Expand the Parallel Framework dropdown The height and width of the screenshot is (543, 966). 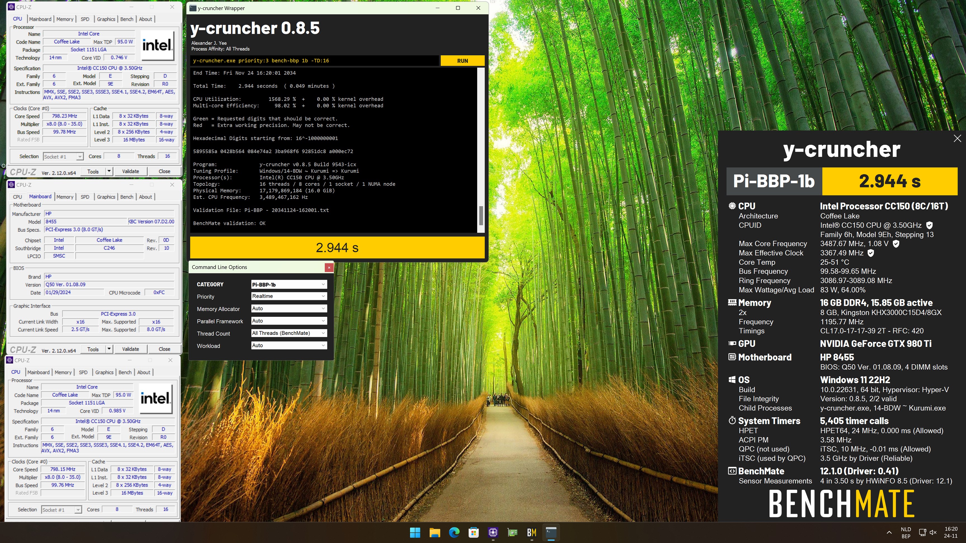[x=289, y=321]
